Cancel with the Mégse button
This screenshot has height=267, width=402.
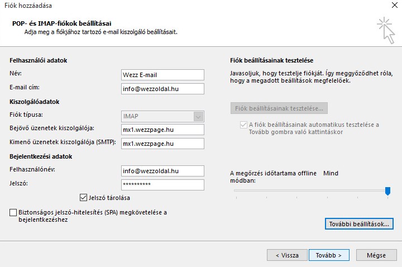376,255
